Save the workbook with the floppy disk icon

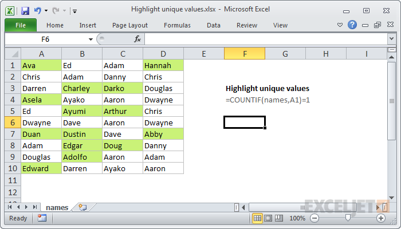(x=25, y=11)
